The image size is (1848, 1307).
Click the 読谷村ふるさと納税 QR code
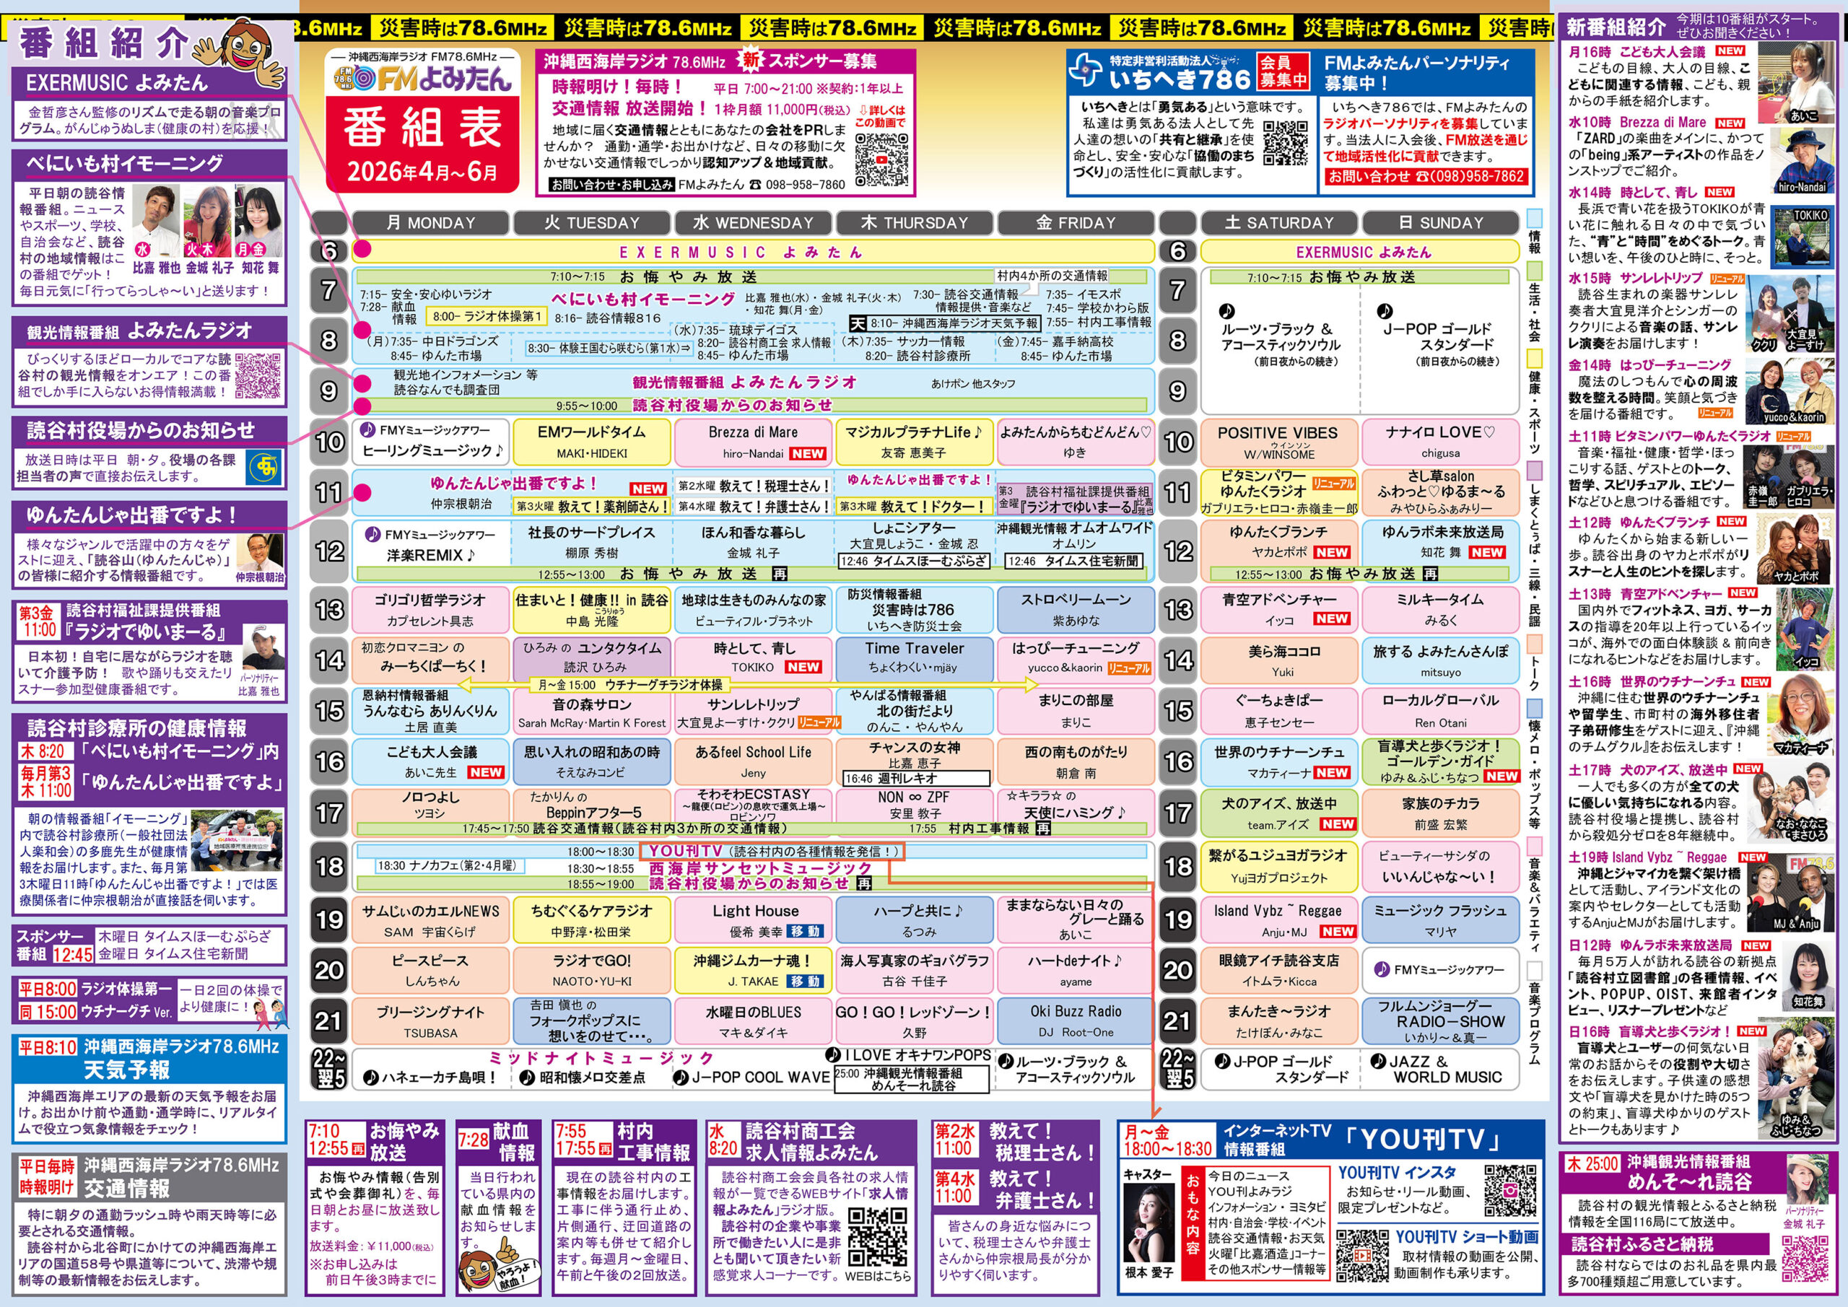(1804, 1259)
